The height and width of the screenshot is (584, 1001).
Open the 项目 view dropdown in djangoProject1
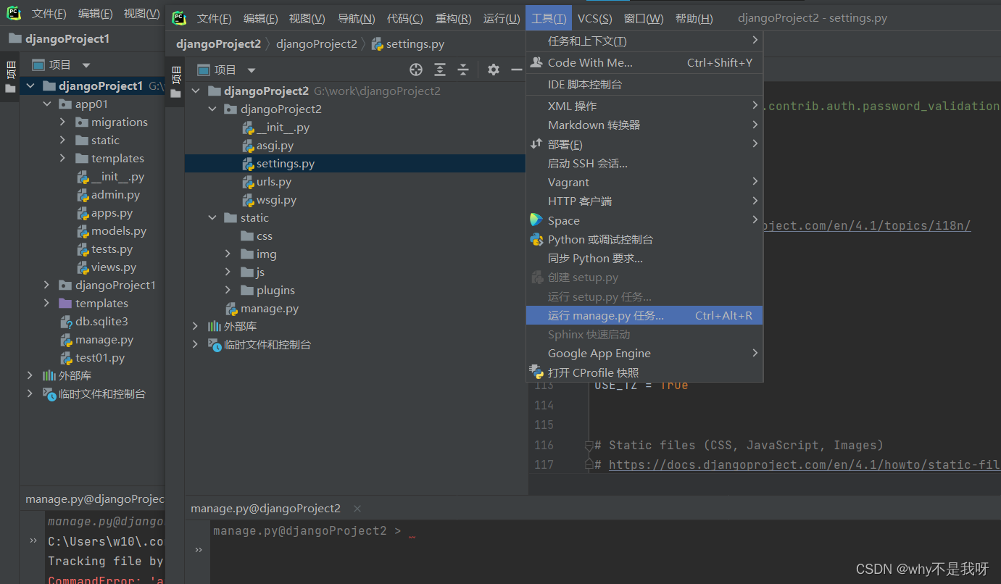[x=86, y=65]
